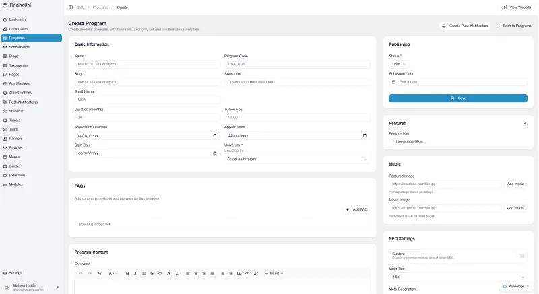This screenshot has width=539, height=294.
Task: Open calendar picker for Applied Date
Action: click(364, 135)
